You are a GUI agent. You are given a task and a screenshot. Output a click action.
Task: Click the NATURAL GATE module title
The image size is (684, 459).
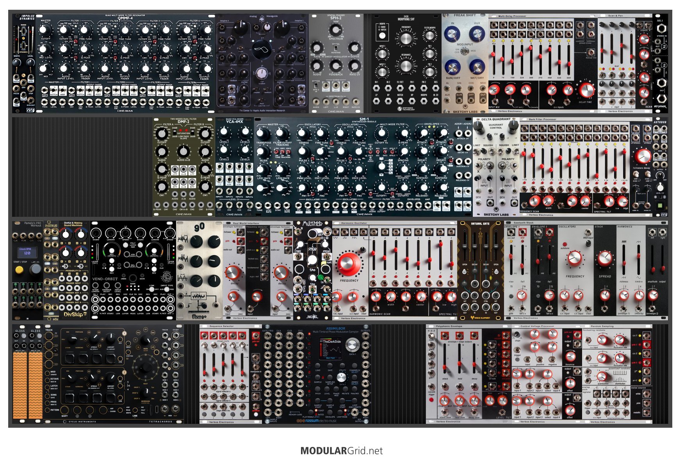tap(480, 224)
